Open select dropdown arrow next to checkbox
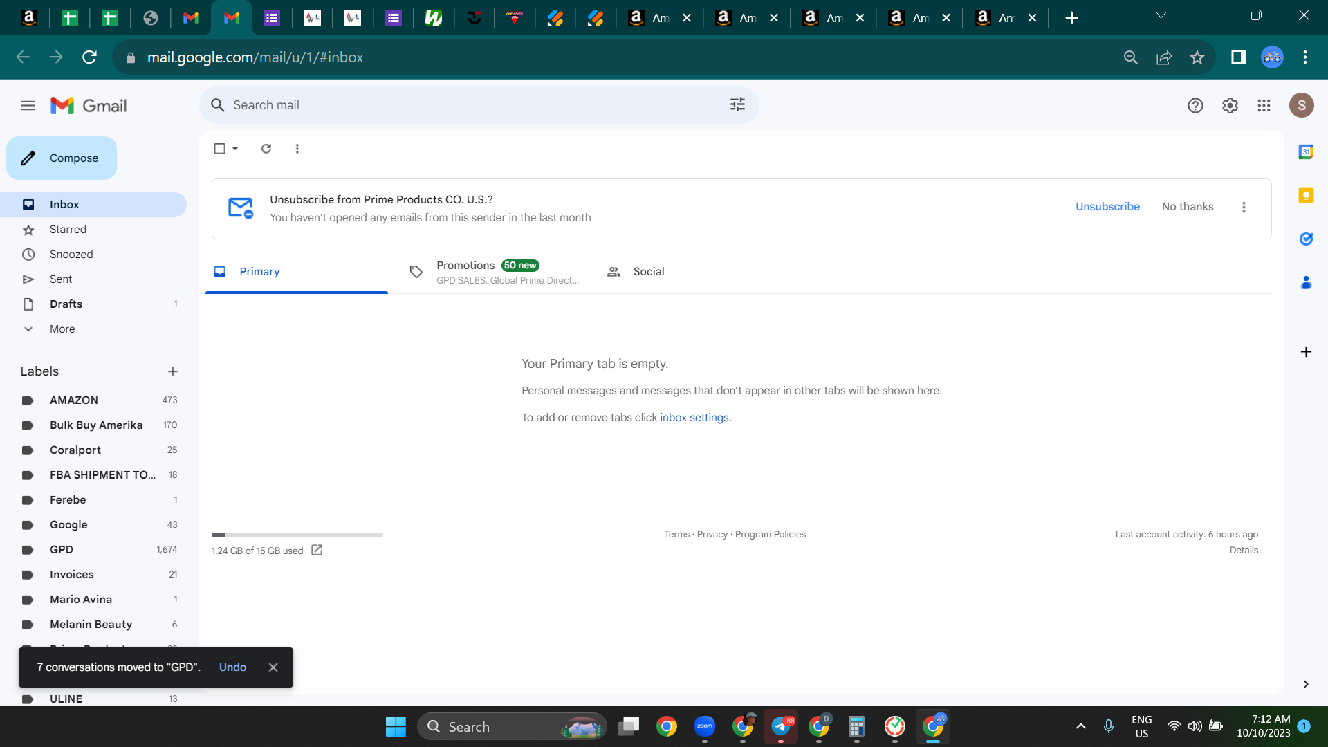 click(x=235, y=149)
